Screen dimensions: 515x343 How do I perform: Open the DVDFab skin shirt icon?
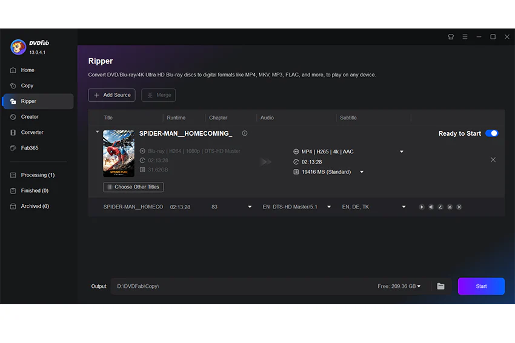[x=451, y=37]
